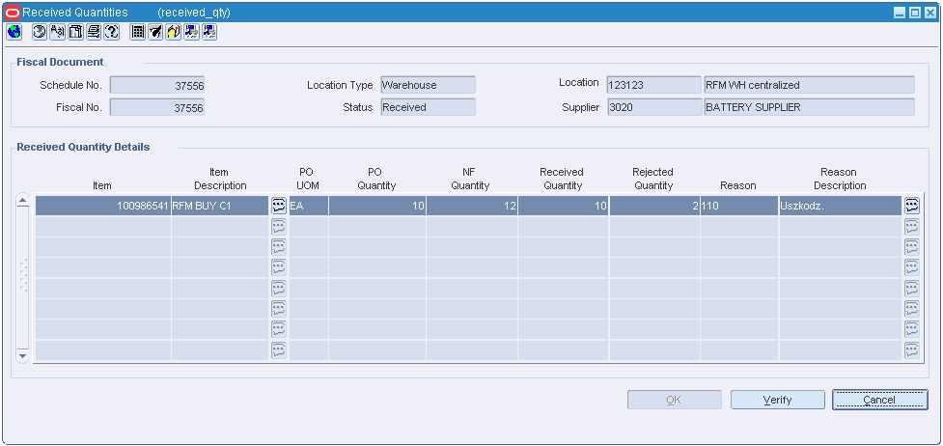Click the Location field 123123
Screen dimensions: 943x446
tap(654, 85)
